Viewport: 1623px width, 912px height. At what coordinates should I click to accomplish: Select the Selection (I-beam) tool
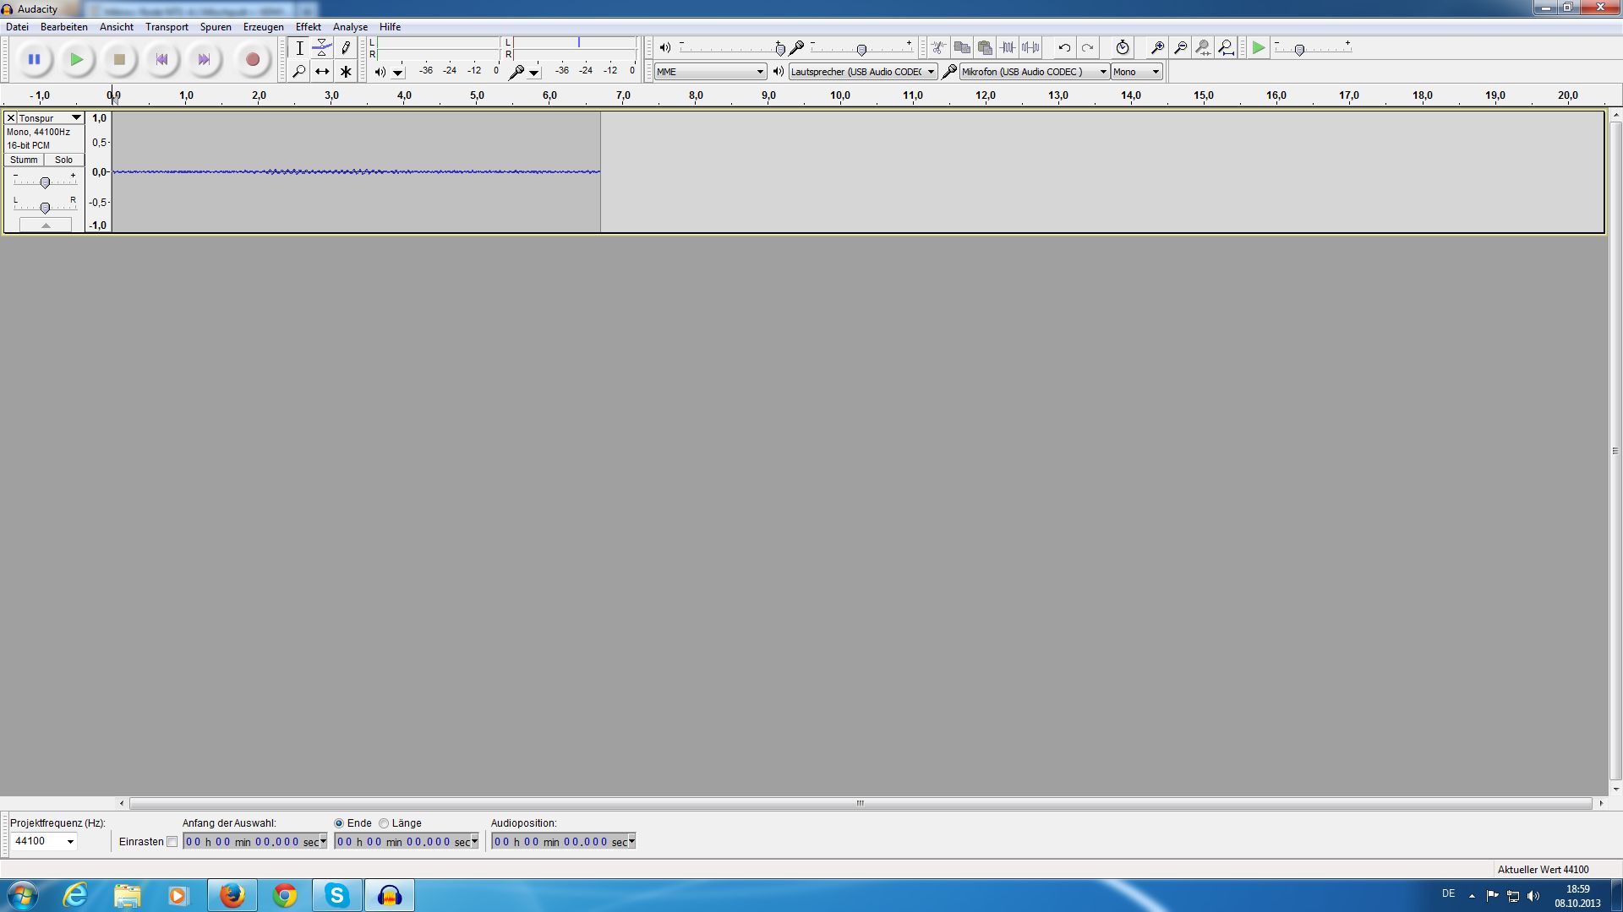click(299, 48)
